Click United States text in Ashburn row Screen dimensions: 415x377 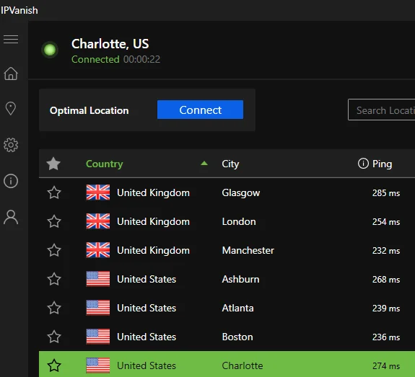coord(147,279)
